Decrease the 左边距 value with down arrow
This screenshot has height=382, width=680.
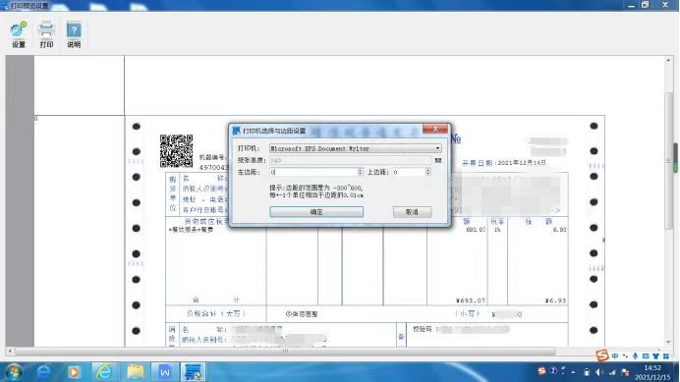point(360,175)
